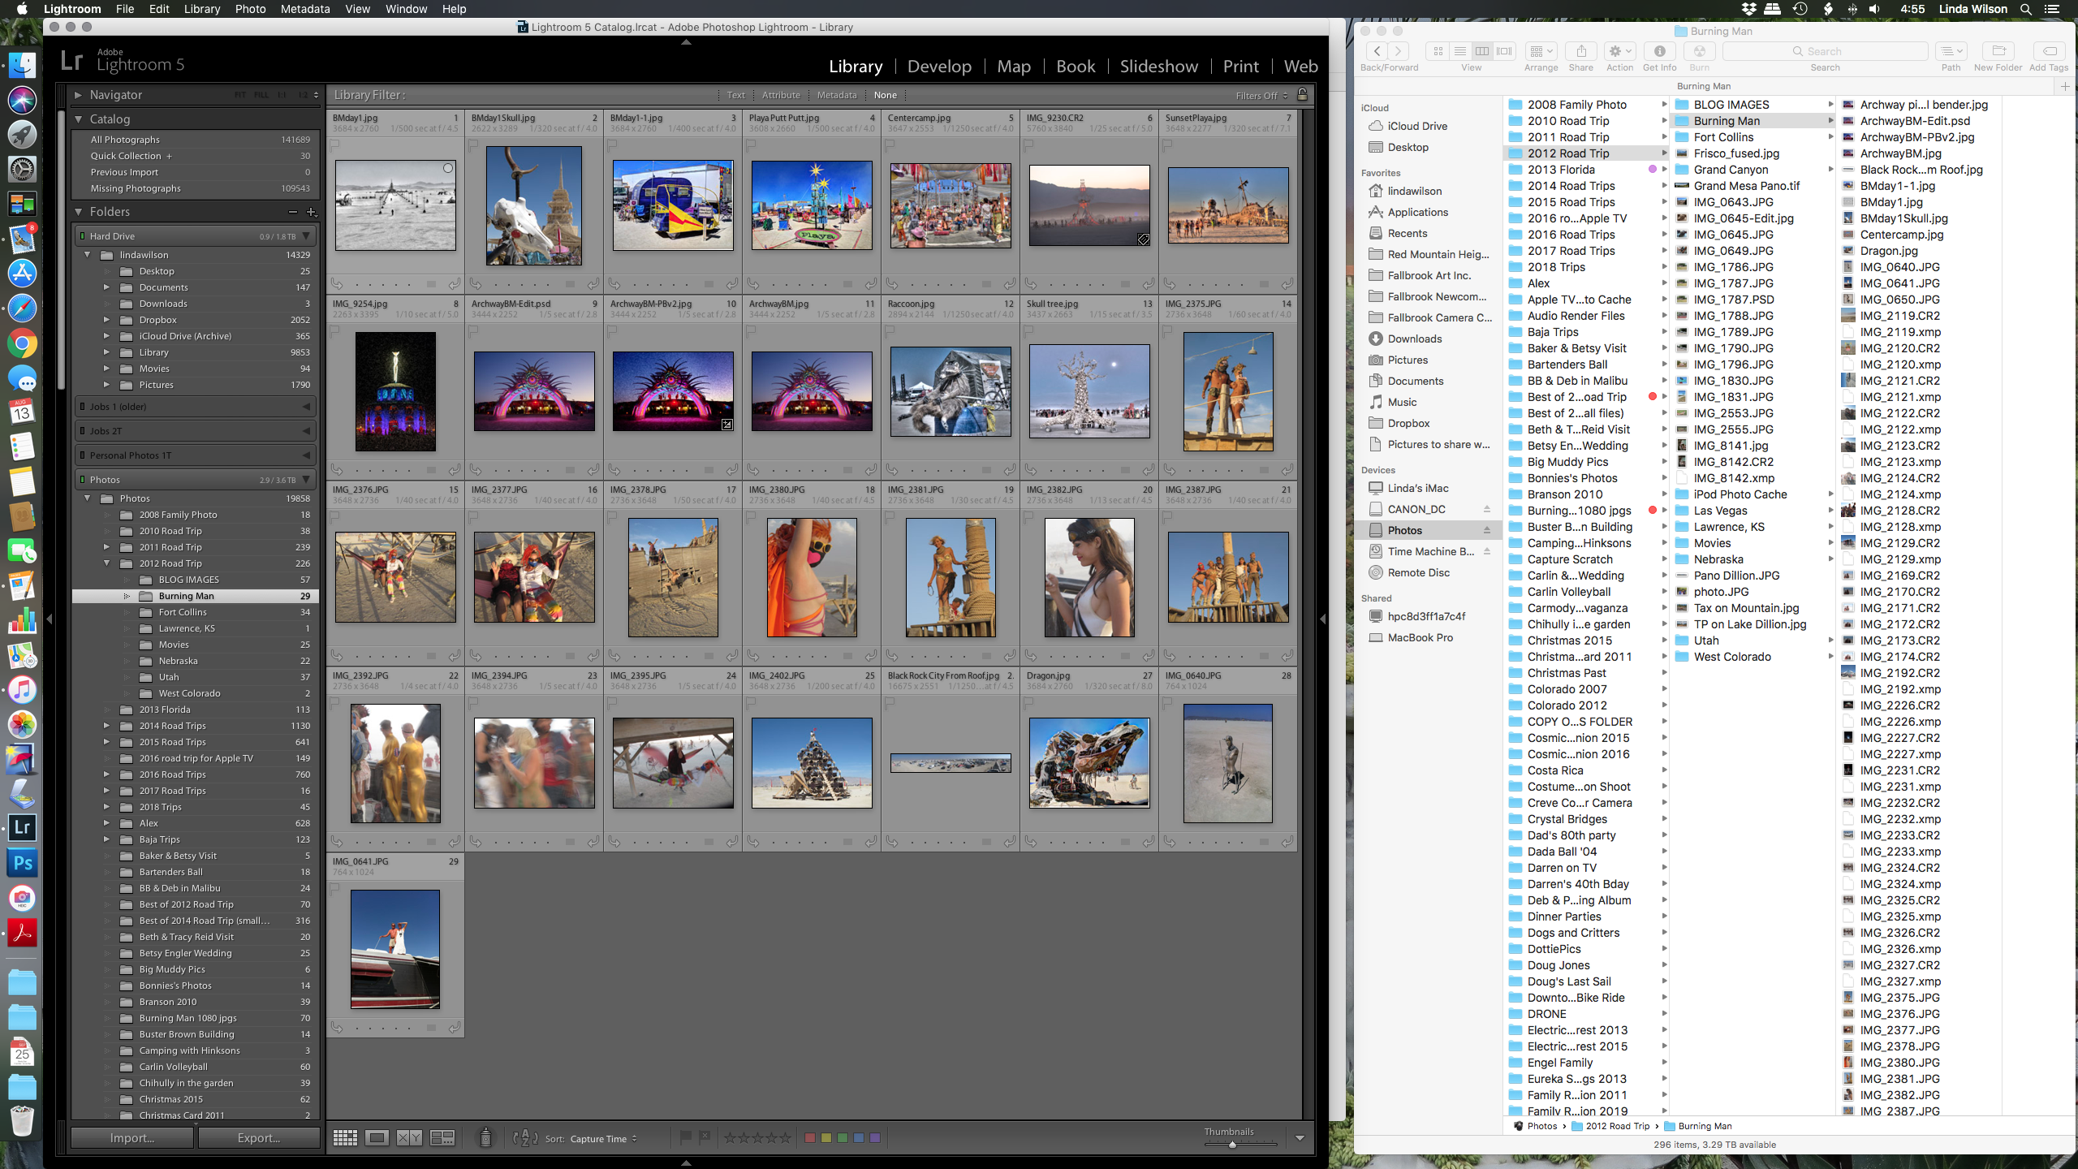2078x1169 pixels.
Task: Rotate BMday1.jpg counterclockwise using its rotate arrow
Action: tap(337, 283)
